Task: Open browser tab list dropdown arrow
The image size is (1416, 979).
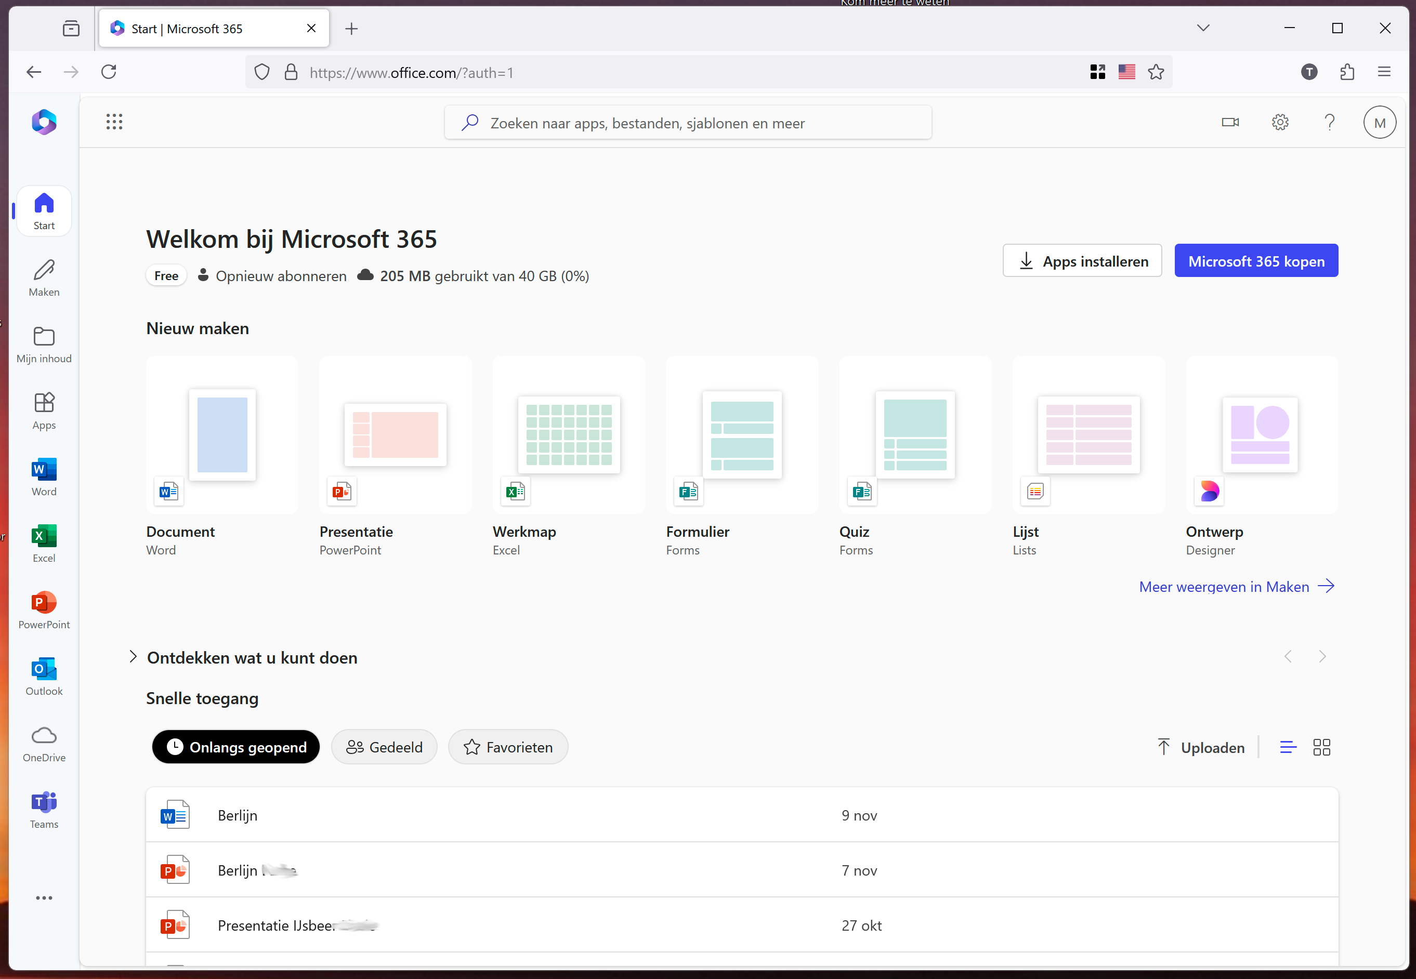Action: [x=1202, y=28]
